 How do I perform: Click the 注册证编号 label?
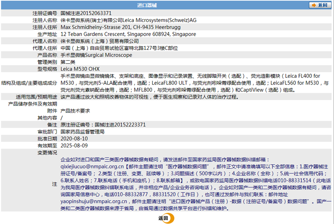(45, 13)
